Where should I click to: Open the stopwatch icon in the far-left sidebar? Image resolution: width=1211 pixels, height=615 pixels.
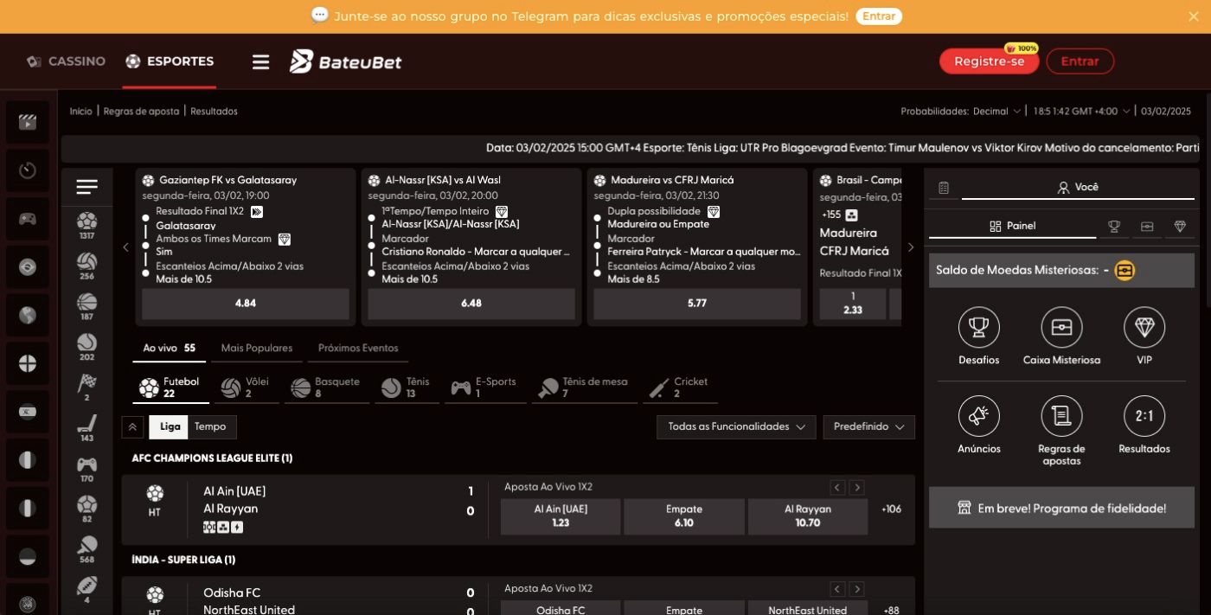[x=28, y=170]
